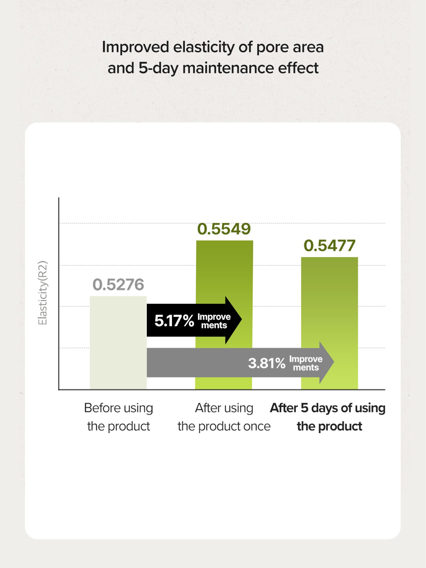Click 'After using the product once' label
The image size is (426, 568).
tap(224, 417)
